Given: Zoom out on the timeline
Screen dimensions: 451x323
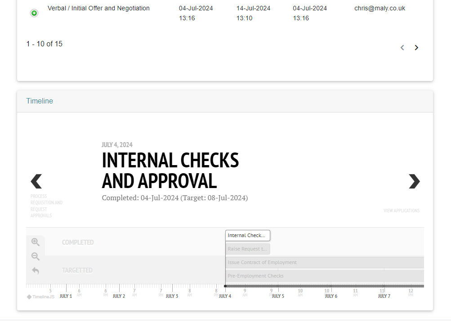Looking at the screenshot, I should tap(36, 256).
